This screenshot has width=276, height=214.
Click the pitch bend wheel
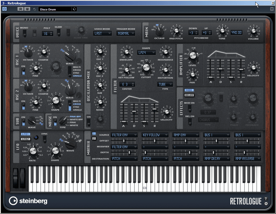[16, 178]
